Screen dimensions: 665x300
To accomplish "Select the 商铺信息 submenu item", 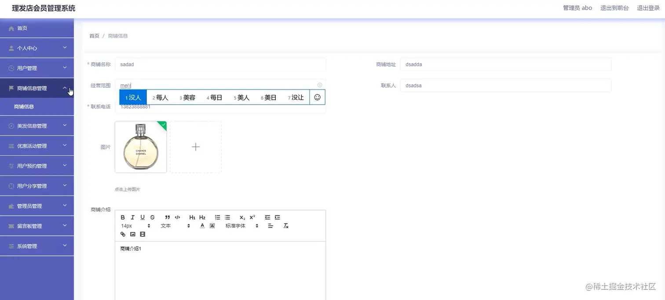I will (x=37, y=107).
